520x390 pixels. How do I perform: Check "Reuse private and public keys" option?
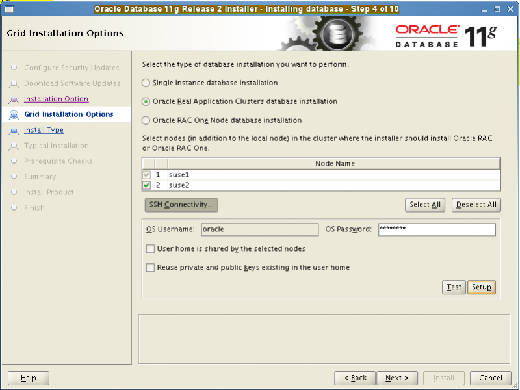click(x=150, y=267)
